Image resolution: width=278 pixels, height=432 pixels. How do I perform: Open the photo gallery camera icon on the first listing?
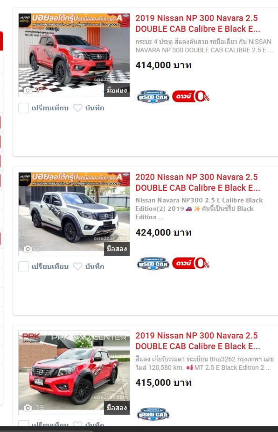[x=28, y=90]
